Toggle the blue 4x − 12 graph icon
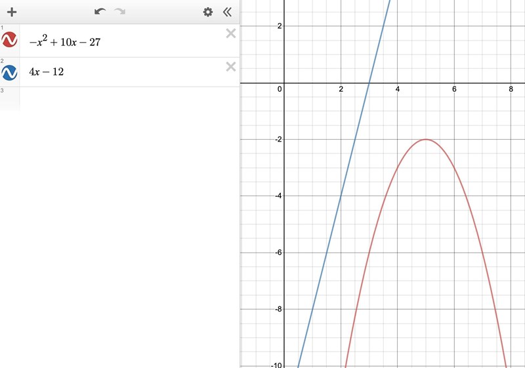 click(10, 72)
